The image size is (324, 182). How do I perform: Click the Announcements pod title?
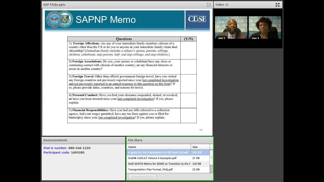click(55, 140)
